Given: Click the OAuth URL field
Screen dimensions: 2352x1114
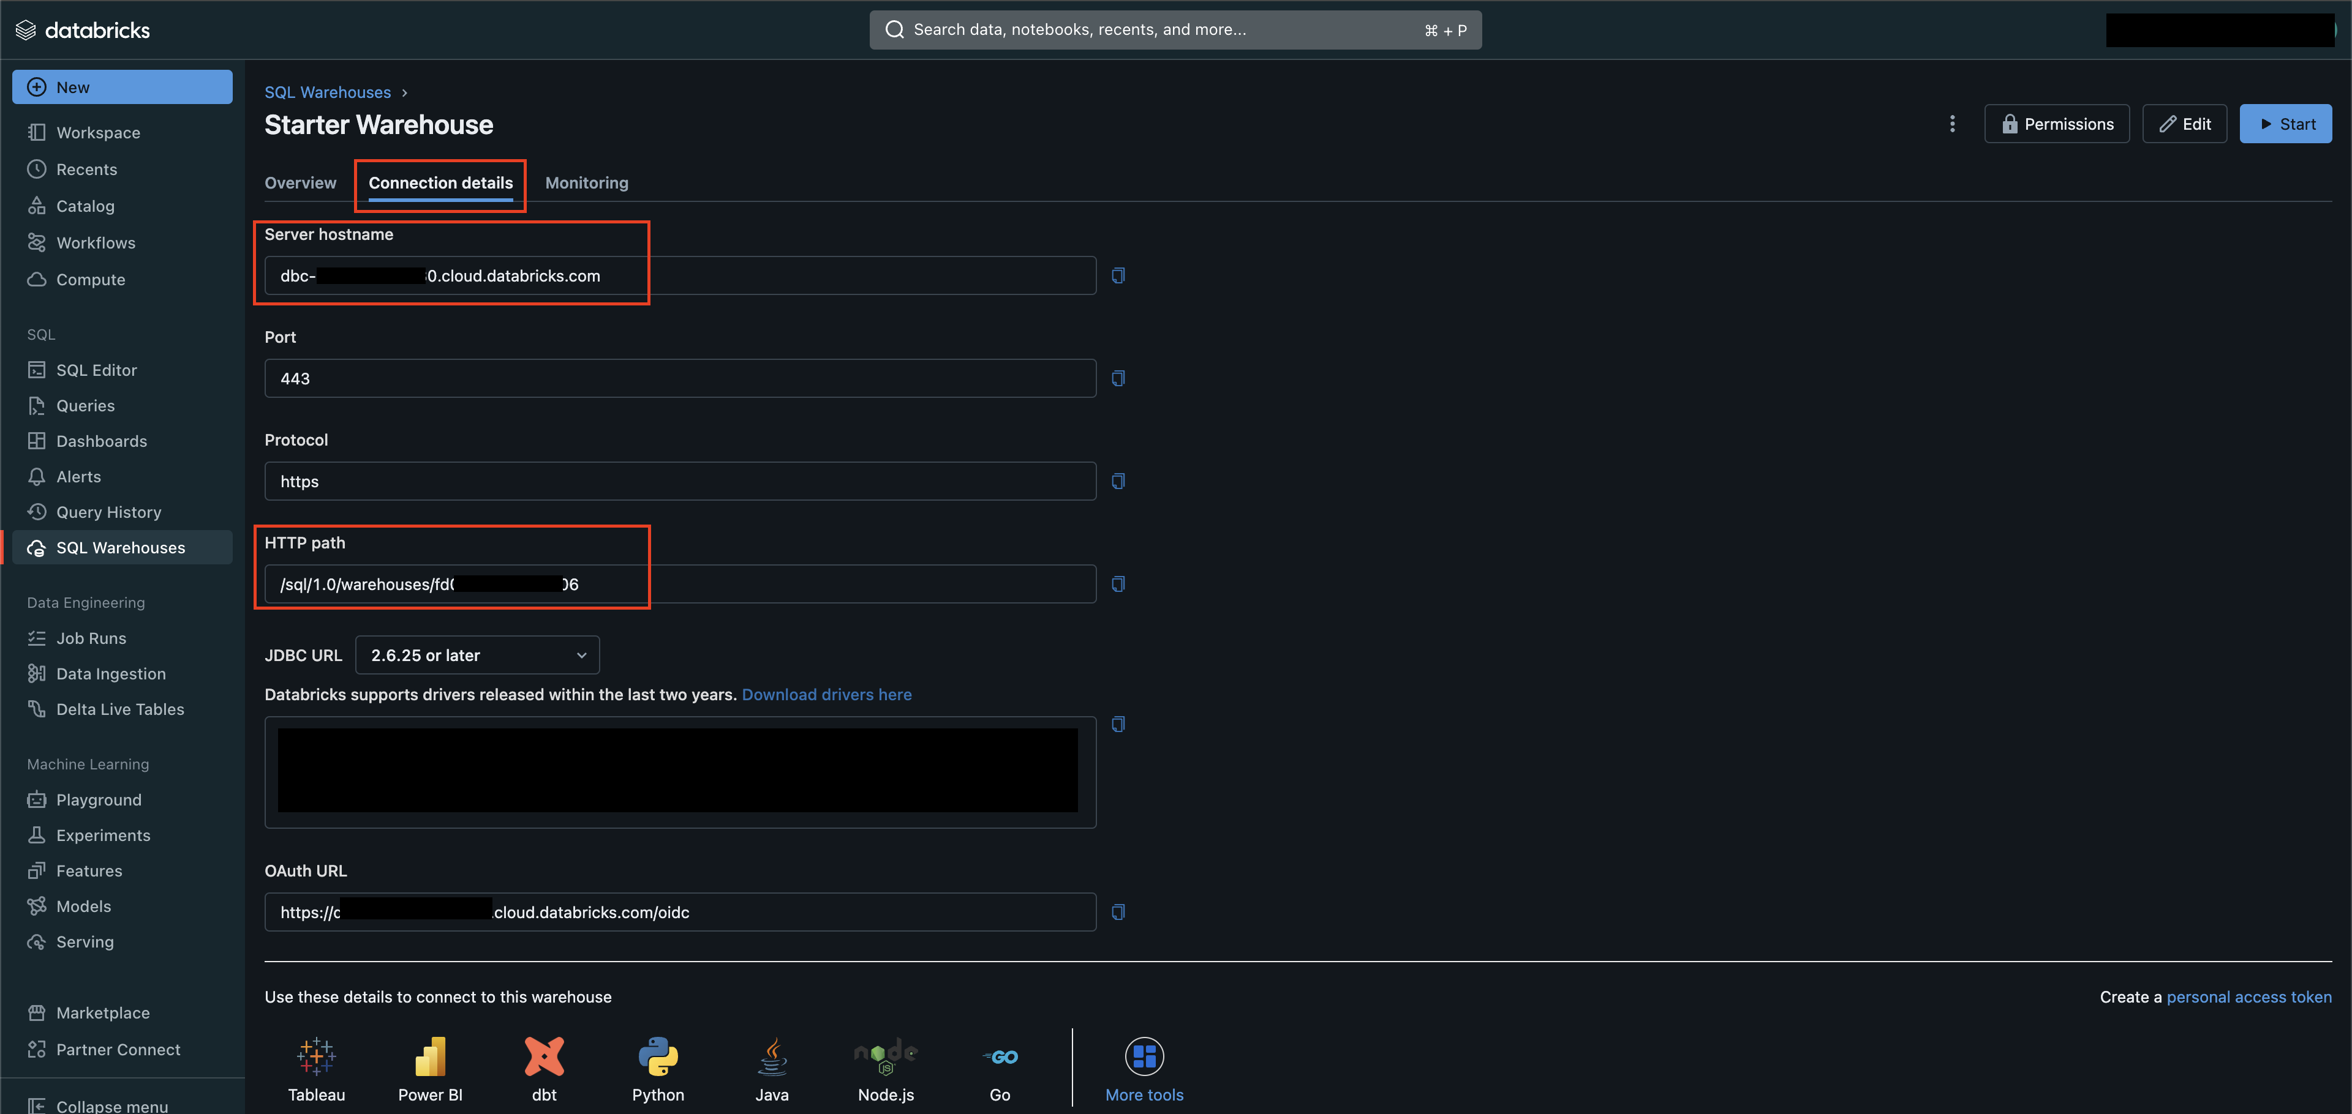Looking at the screenshot, I should pos(680,913).
